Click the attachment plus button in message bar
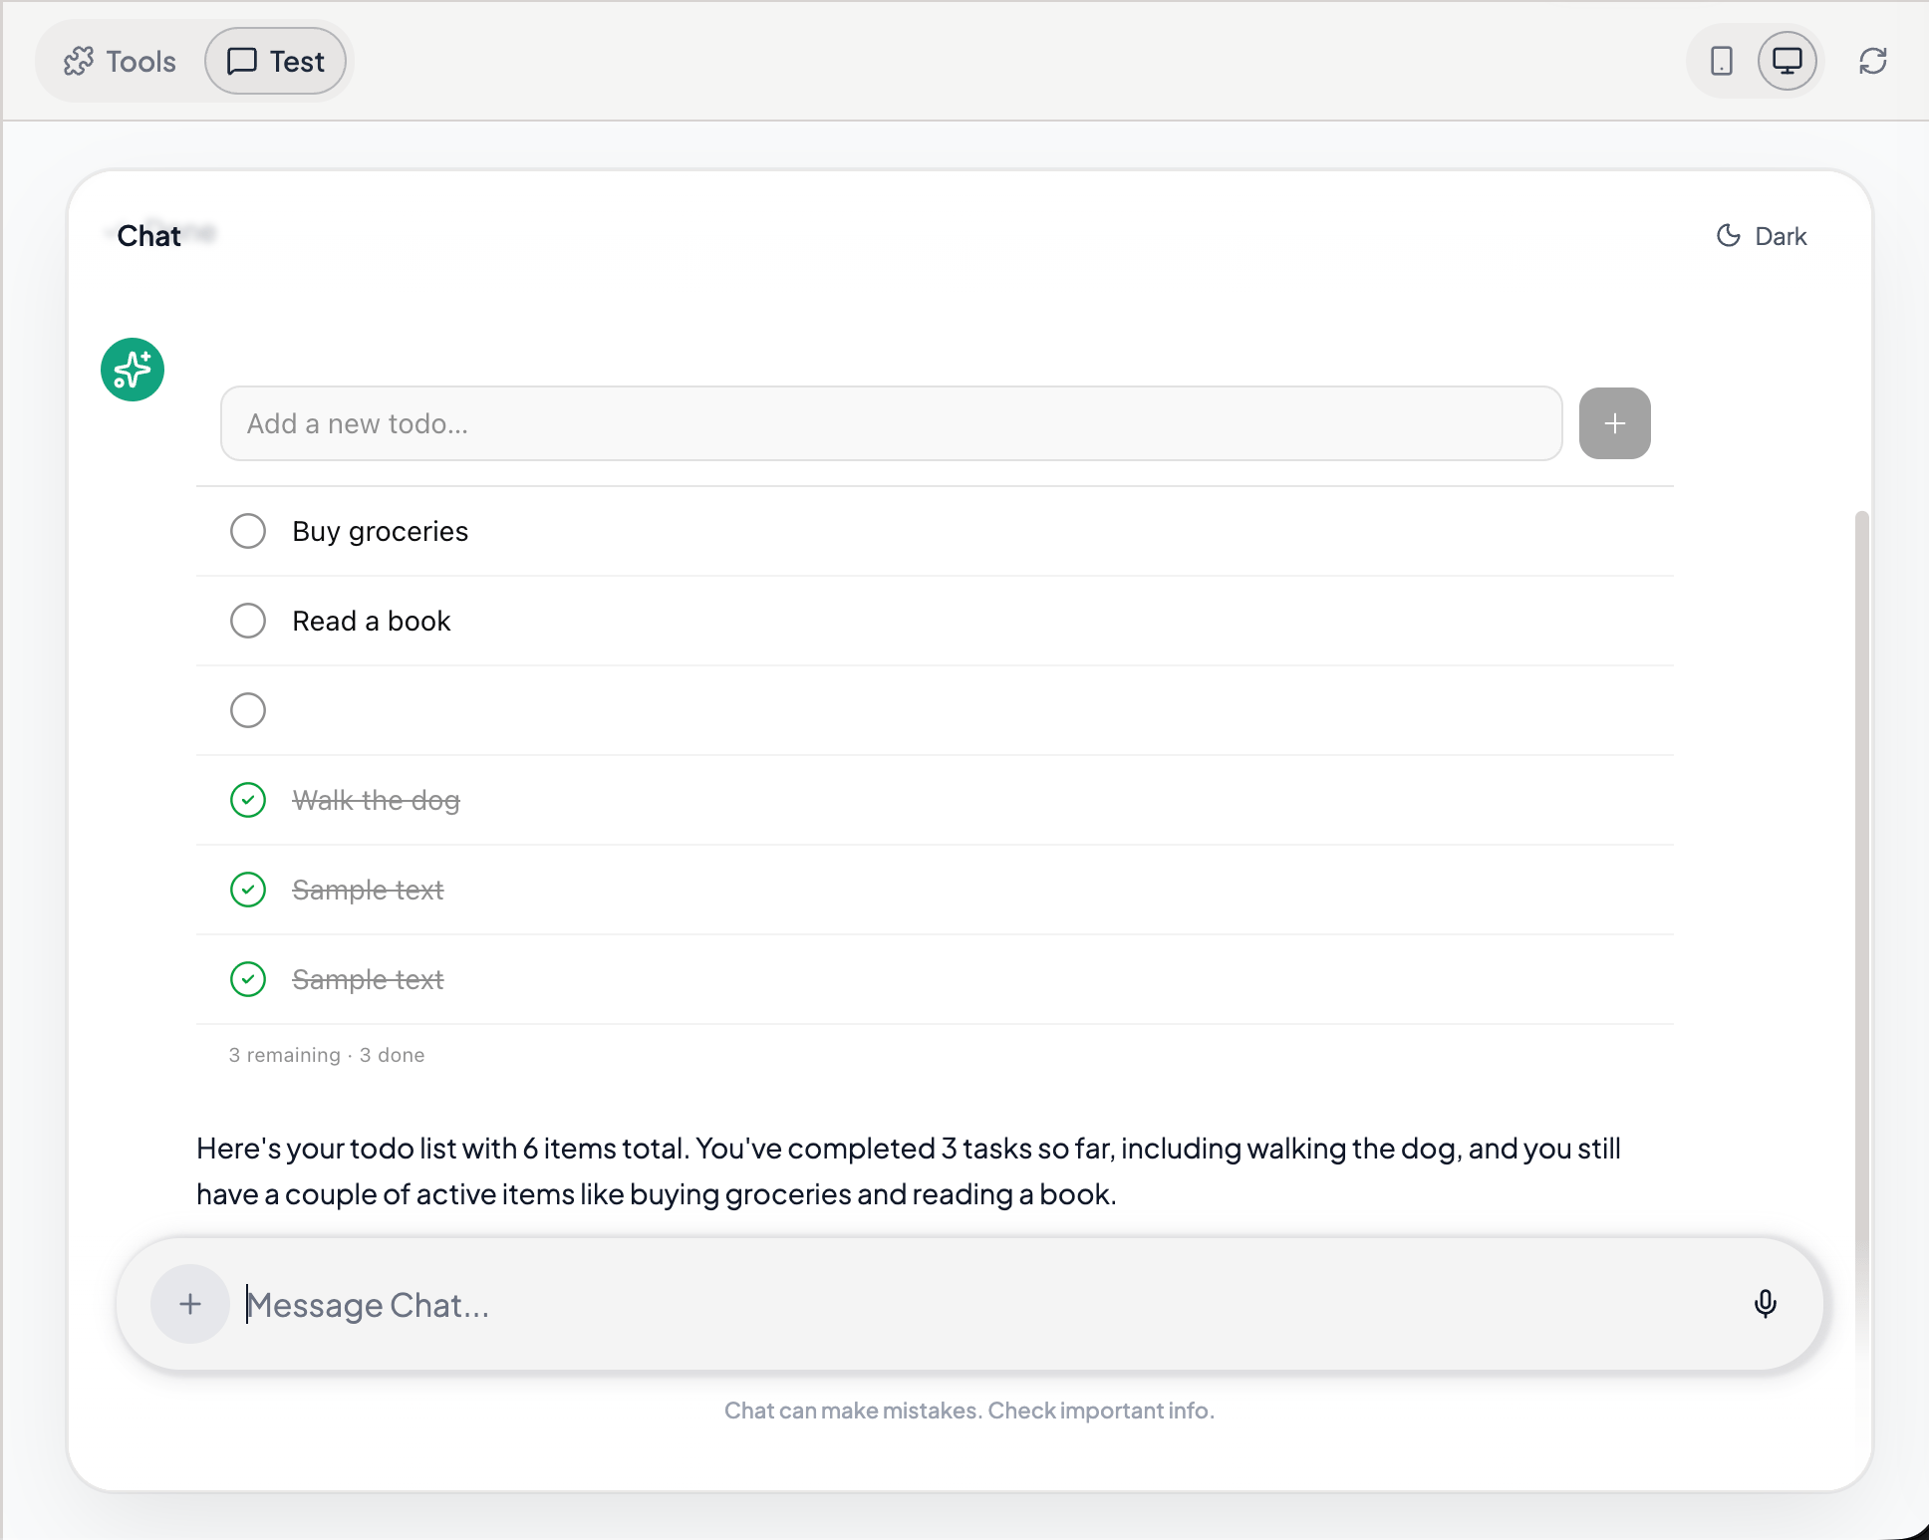 click(190, 1304)
